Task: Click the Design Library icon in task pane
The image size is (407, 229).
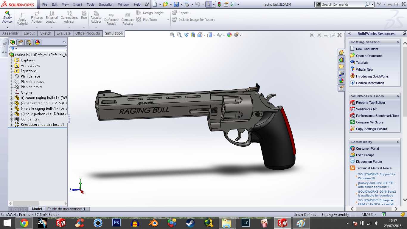Action: pos(341,59)
